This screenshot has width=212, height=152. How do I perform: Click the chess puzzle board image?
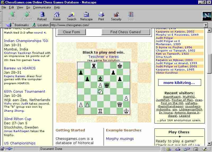(x=104, y=88)
